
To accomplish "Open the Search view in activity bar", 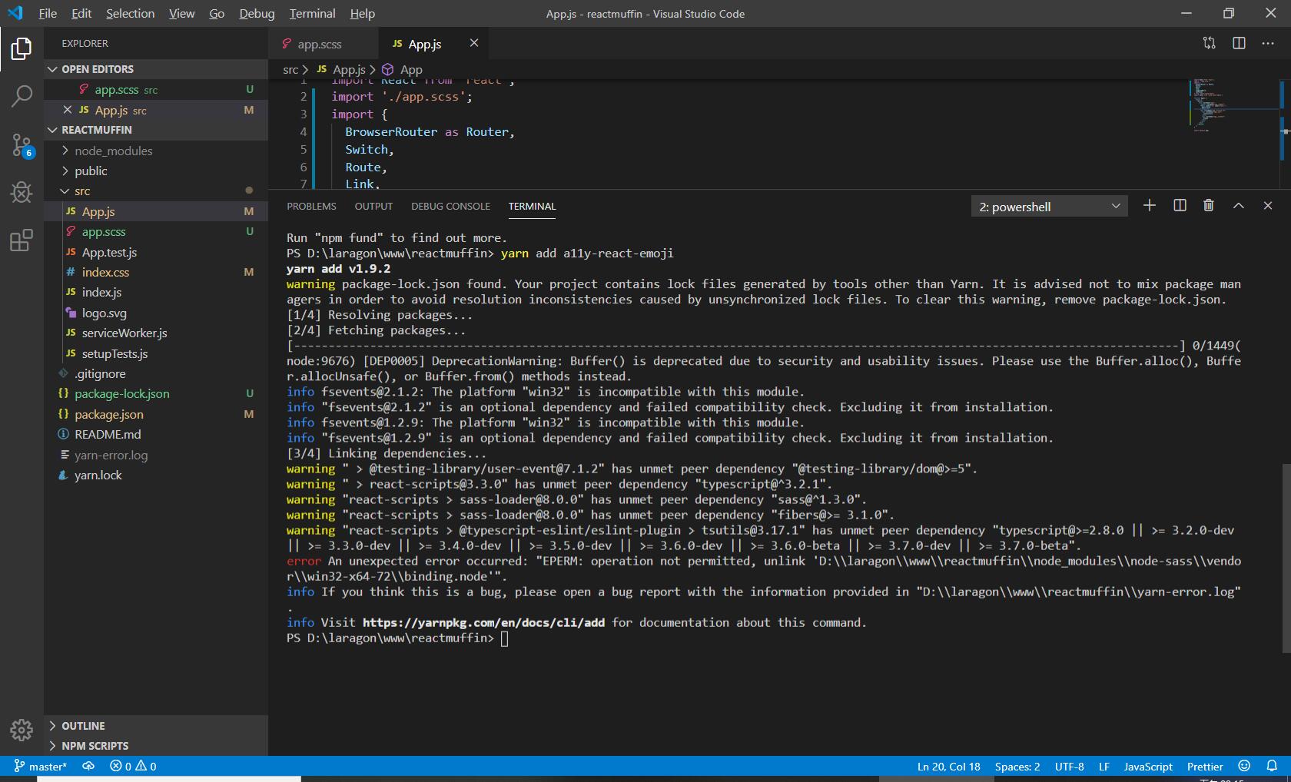I will pos(22,96).
